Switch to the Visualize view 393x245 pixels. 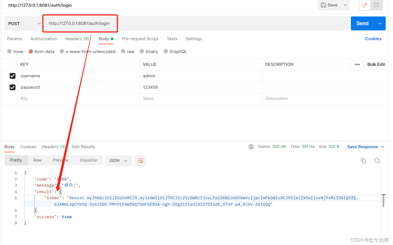(89, 160)
